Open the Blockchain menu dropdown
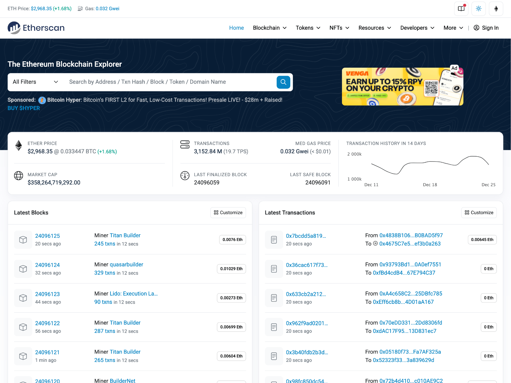 pyautogui.click(x=270, y=28)
